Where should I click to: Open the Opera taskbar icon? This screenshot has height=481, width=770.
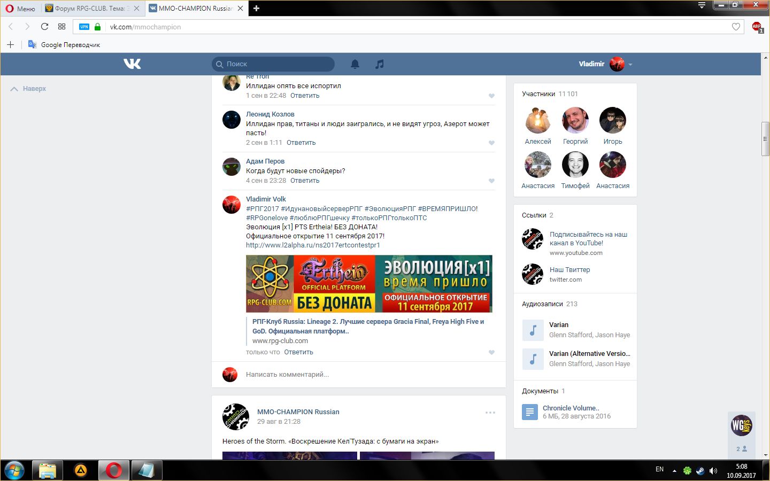pos(113,470)
